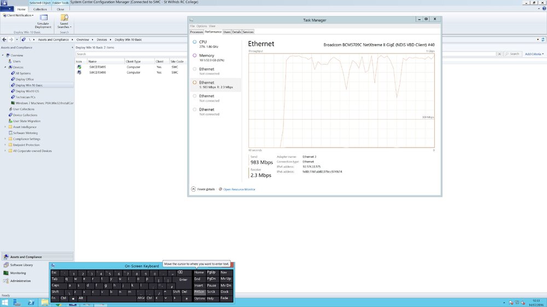The image size is (547, 307).
Task: Click the blue help icon in ribbon
Action: (544, 8)
